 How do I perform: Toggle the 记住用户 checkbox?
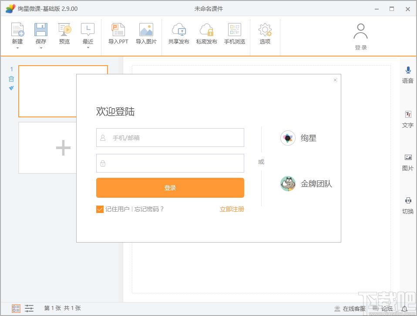pos(100,209)
